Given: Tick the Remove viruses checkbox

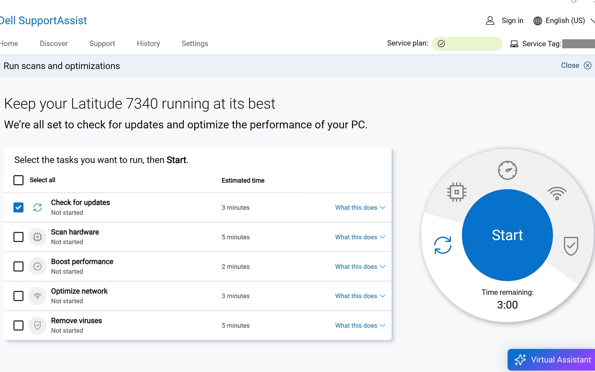Looking at the screenshot, I should coord(18,325).
